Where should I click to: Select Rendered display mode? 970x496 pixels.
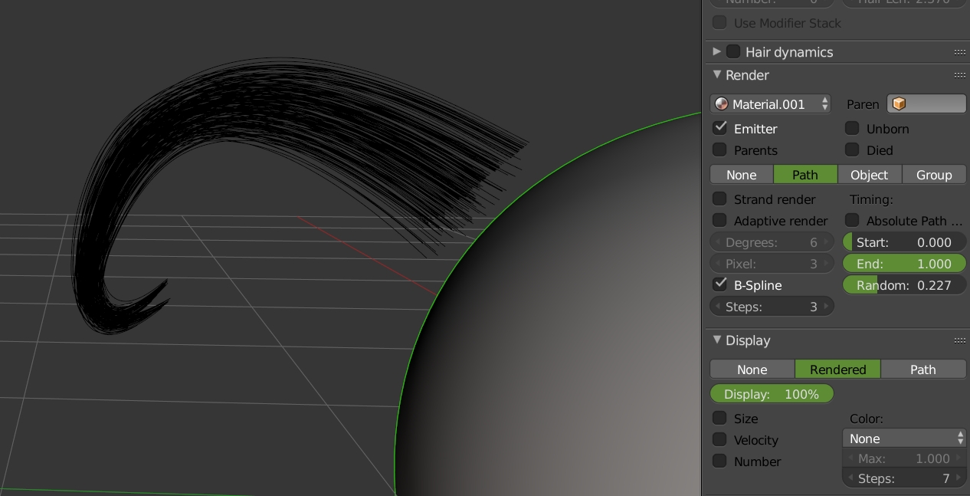(x=838, y=370)
